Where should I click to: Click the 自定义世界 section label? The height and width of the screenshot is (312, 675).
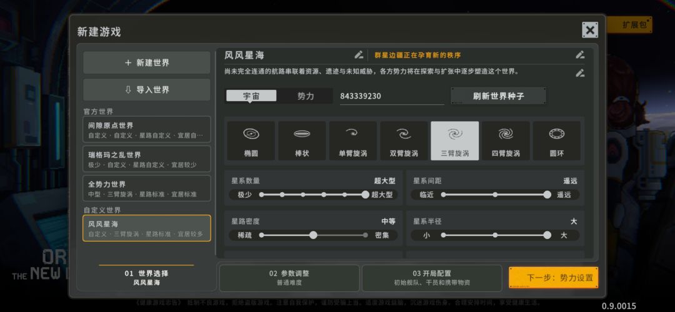click(x=102, y=210)
